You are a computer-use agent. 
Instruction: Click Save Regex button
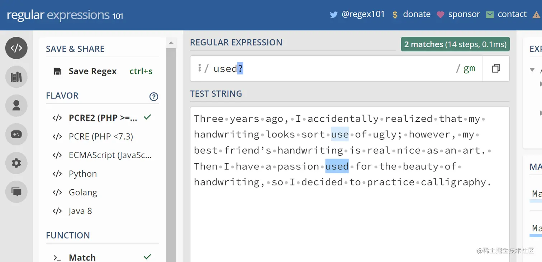[x=92, y=71]
